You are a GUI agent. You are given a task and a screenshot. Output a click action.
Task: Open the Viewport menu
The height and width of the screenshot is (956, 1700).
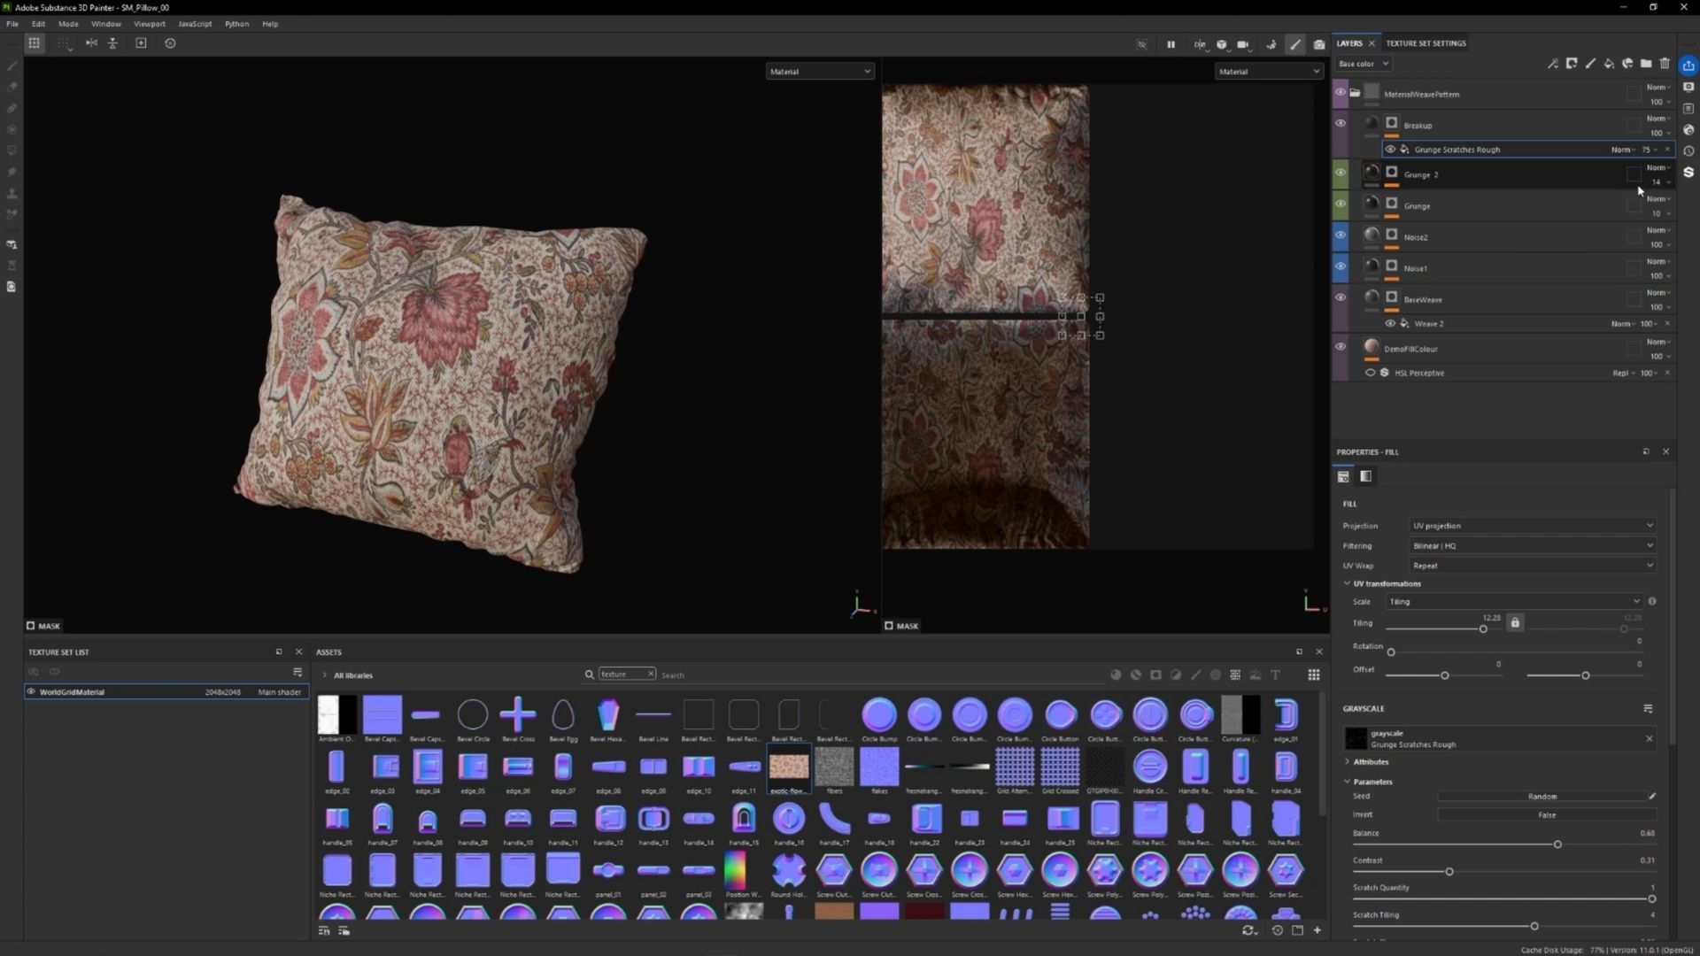tap(149, 24)
